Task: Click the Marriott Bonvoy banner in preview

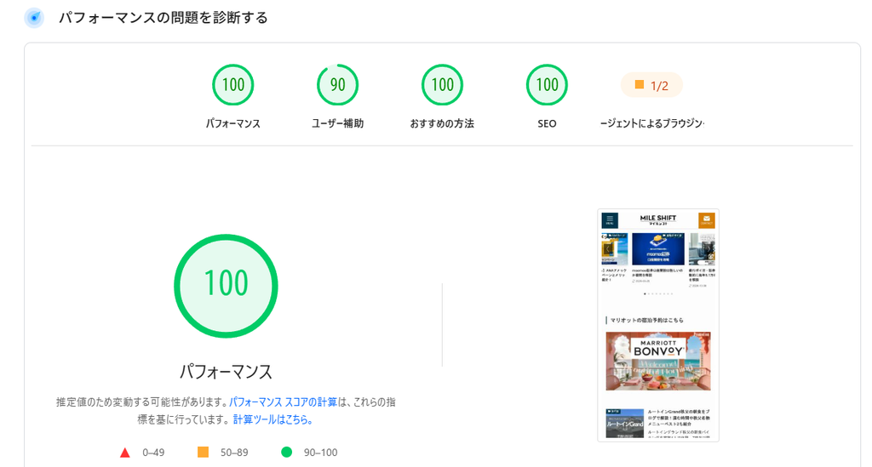Action: pos(658,362)
